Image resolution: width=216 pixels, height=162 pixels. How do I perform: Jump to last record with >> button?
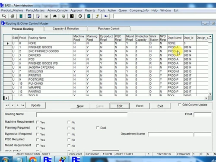click(22, 105)
